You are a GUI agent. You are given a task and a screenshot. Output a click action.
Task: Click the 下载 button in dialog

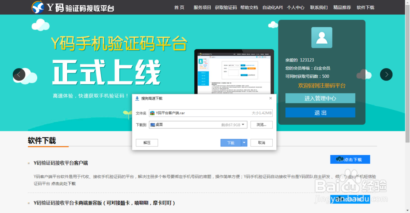click(x=230, y=142)
